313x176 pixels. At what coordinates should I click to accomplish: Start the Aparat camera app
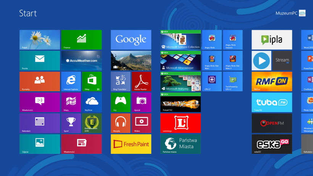141,102
